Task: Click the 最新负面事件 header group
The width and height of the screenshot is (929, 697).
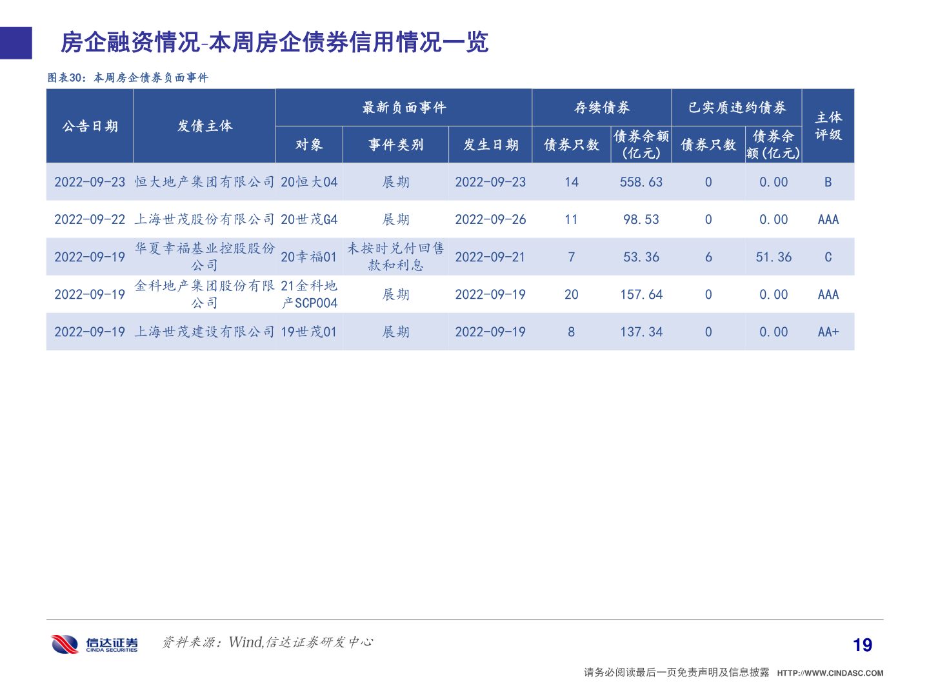Action: 403,108
